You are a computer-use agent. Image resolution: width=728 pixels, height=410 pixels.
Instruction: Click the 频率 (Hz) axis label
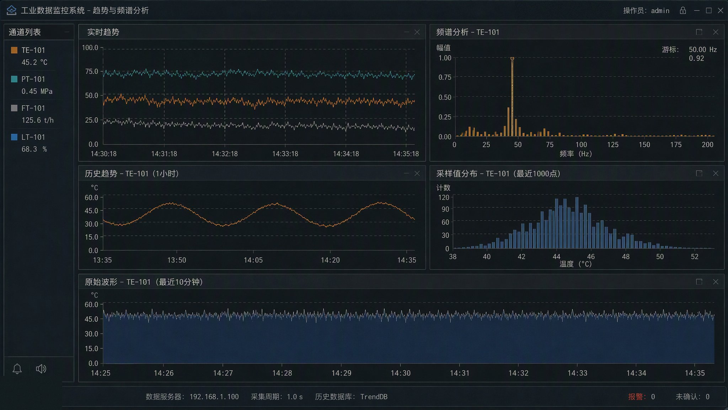576,154
